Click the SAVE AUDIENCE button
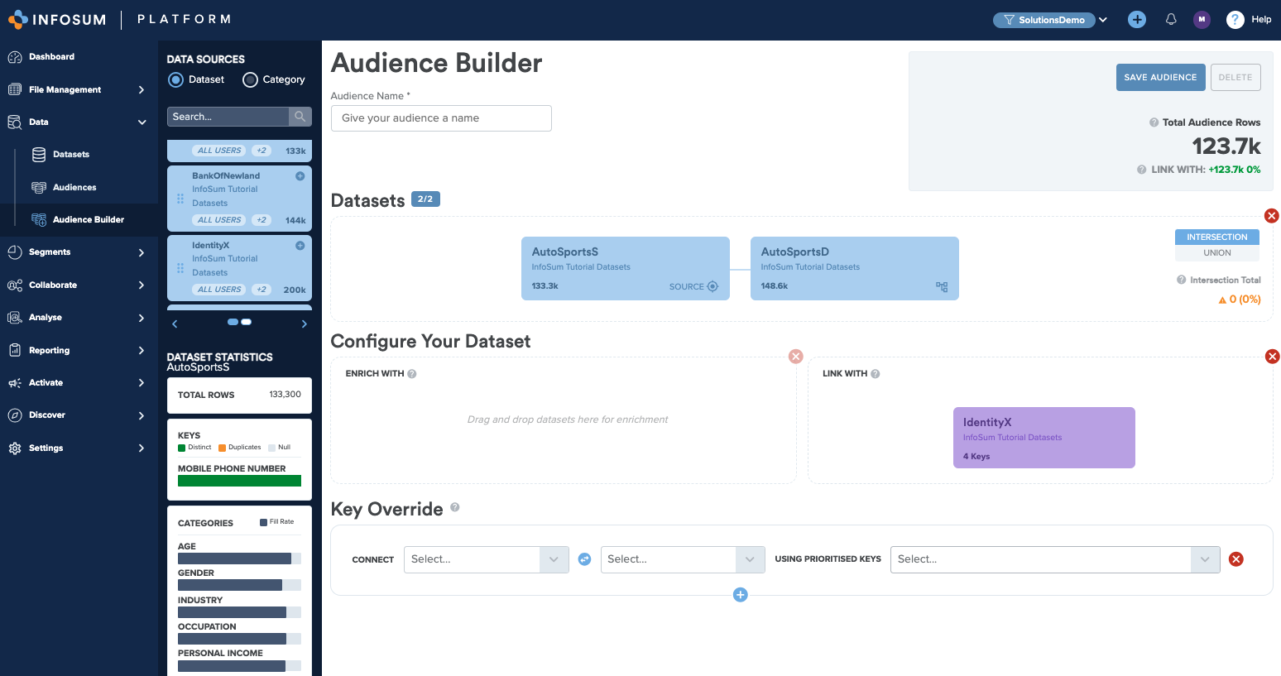The width and height of the screenshot is (1281, 676). point(1160,76)
